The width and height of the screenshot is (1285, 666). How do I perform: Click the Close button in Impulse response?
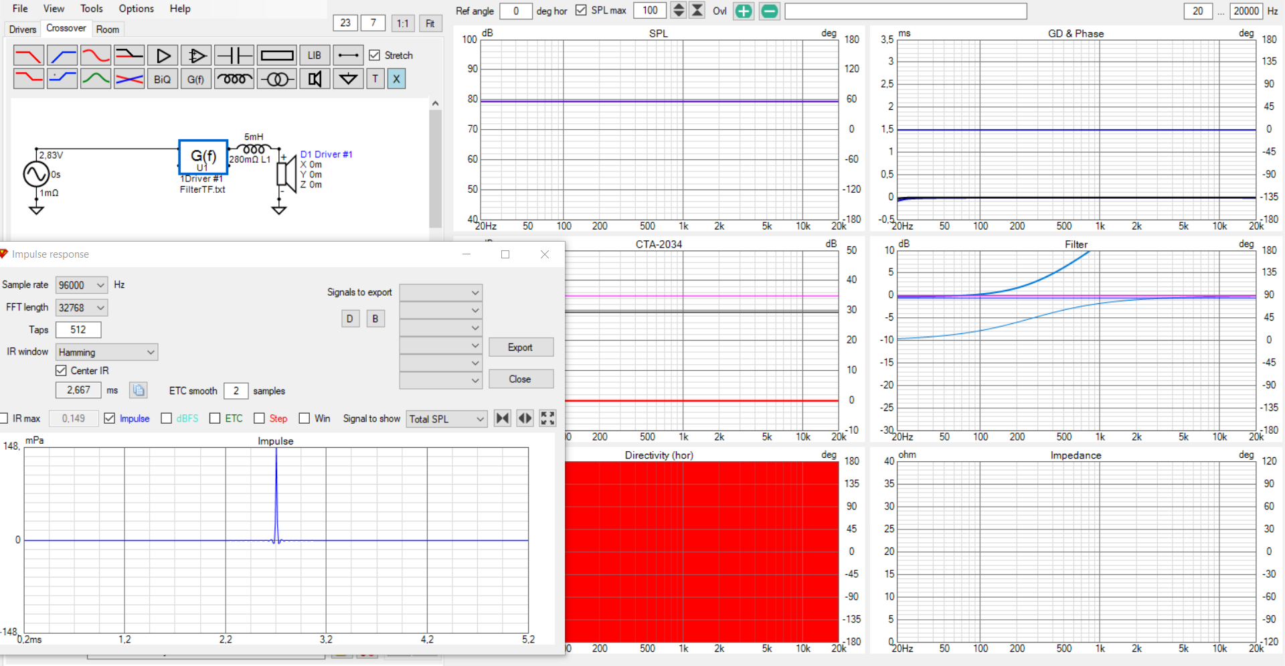(x=521, y=379)
